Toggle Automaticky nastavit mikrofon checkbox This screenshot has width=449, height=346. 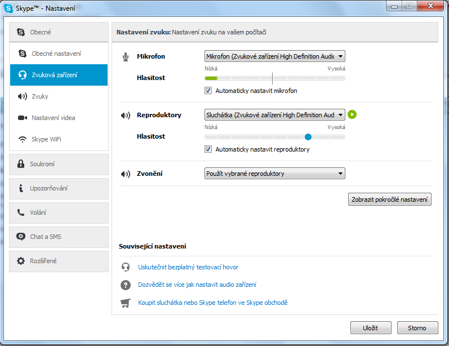pos(208,91)
